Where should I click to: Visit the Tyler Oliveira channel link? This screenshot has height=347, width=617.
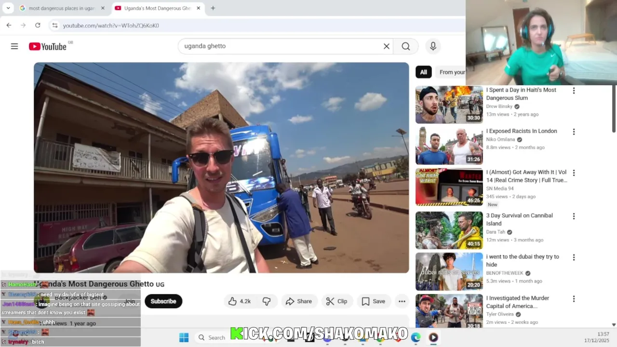tap(500, 314)
